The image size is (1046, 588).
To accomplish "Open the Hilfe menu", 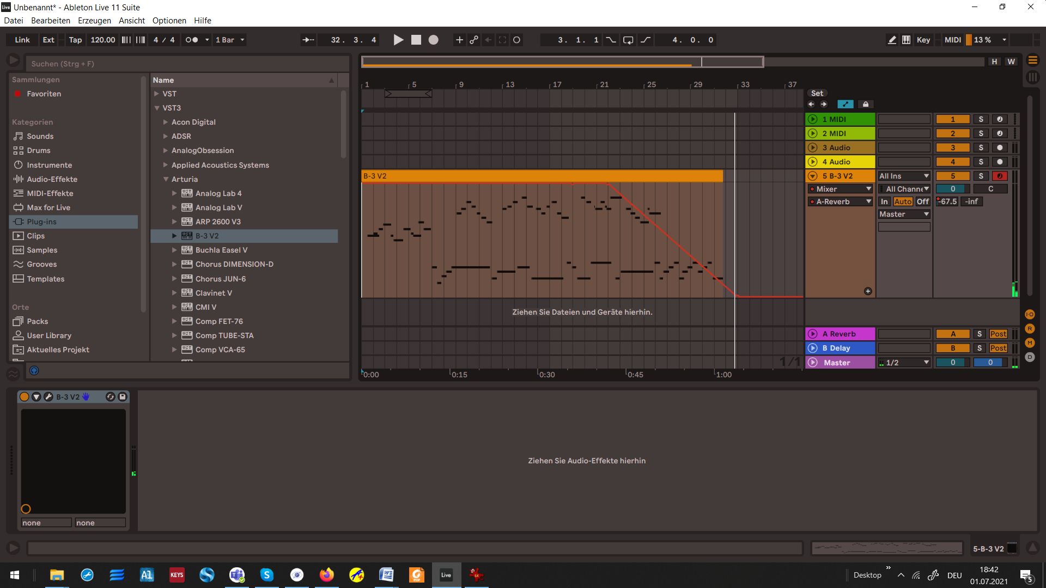I will (x=203, y=21).
